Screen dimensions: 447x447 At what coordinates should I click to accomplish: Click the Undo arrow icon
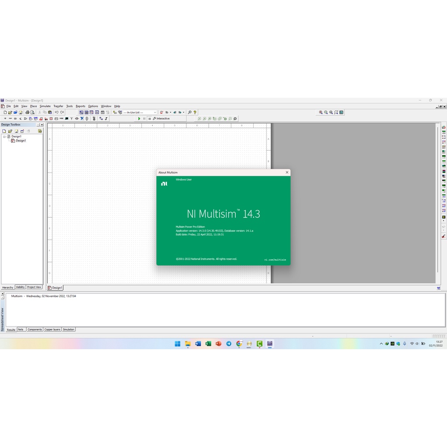click(x=56, y=112)
